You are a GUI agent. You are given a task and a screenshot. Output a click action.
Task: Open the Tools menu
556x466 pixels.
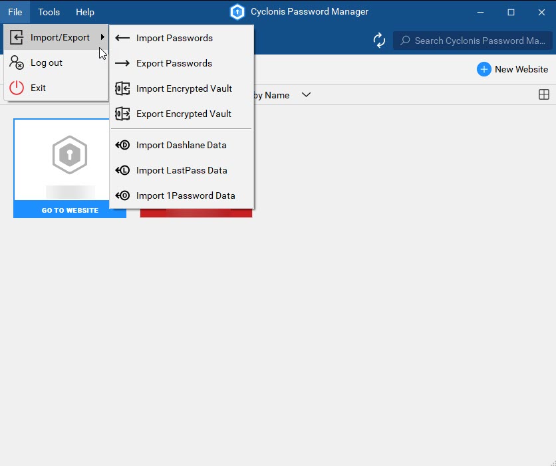(x=49, y=12)
